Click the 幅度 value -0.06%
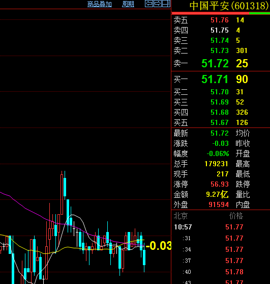Screen dimensions: 270x284 coord(218,154)
